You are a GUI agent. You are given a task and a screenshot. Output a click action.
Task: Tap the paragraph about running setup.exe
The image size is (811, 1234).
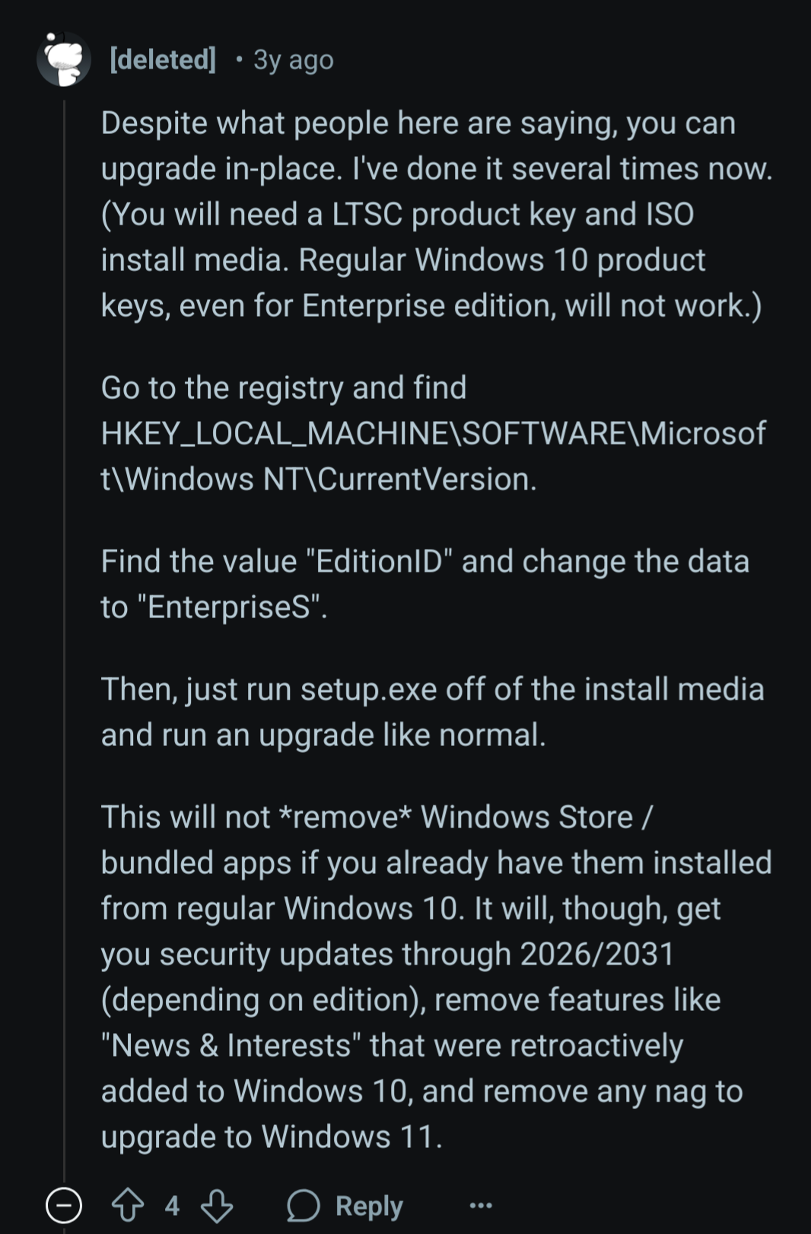coord(432,712)
